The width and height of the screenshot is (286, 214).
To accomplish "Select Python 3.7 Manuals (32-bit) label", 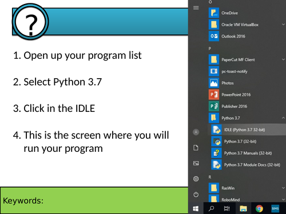I will pos(248,153).
